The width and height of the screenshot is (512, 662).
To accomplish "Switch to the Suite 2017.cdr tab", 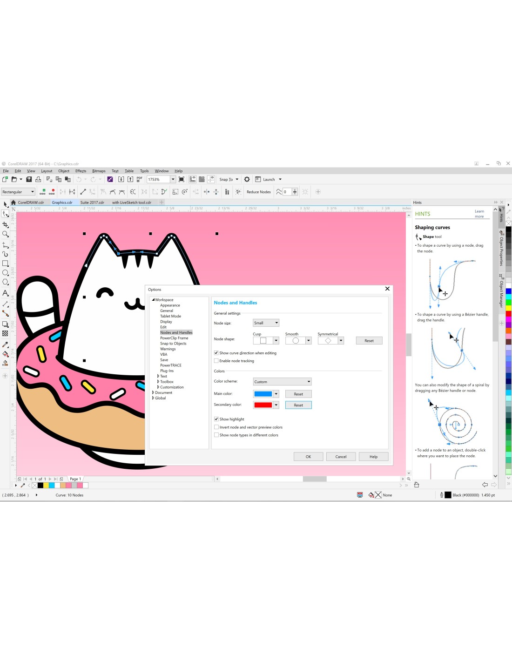I will pyautogui.click(x=92, y=203).
